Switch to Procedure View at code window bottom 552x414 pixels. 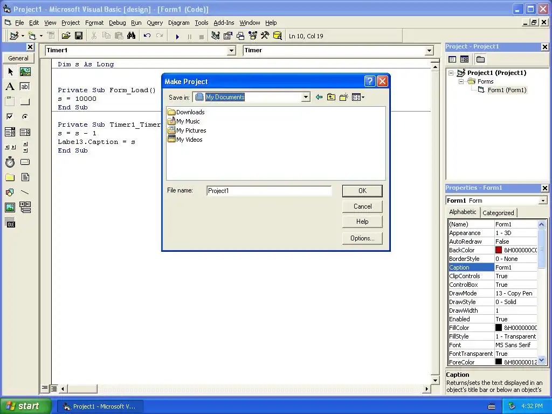pyautogui.click(x=45, y=388)
